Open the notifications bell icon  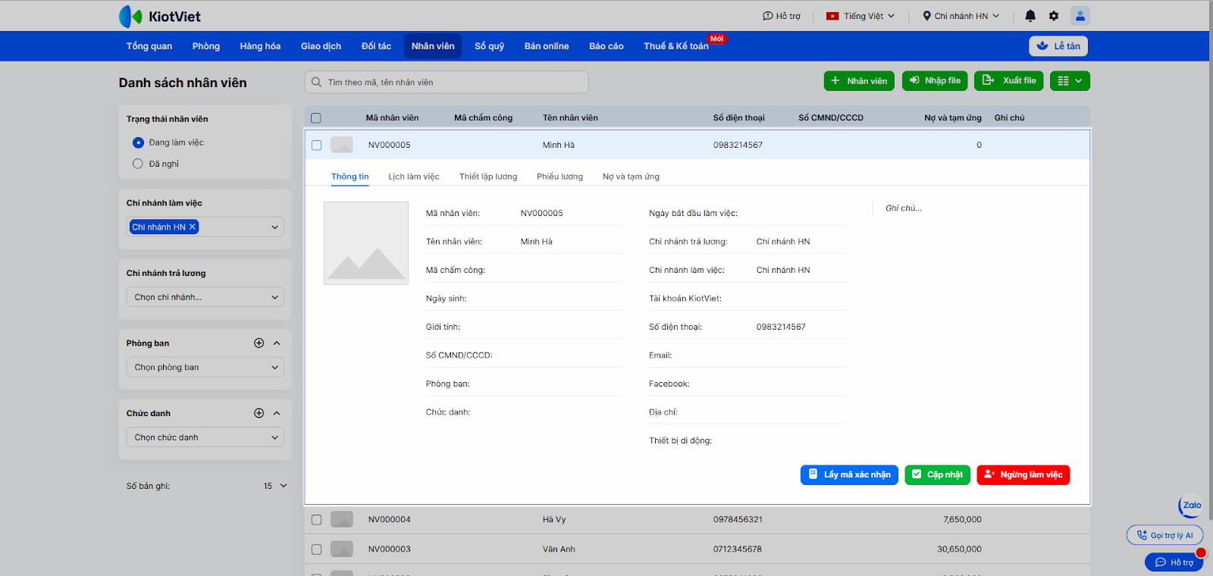click(1030, 16)
